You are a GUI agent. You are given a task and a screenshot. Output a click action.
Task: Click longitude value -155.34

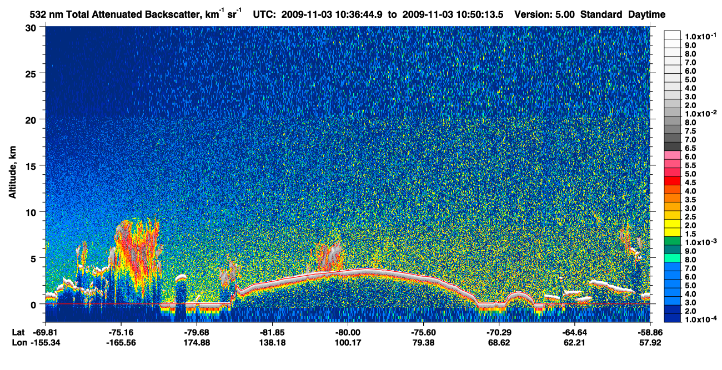(45, 343)
